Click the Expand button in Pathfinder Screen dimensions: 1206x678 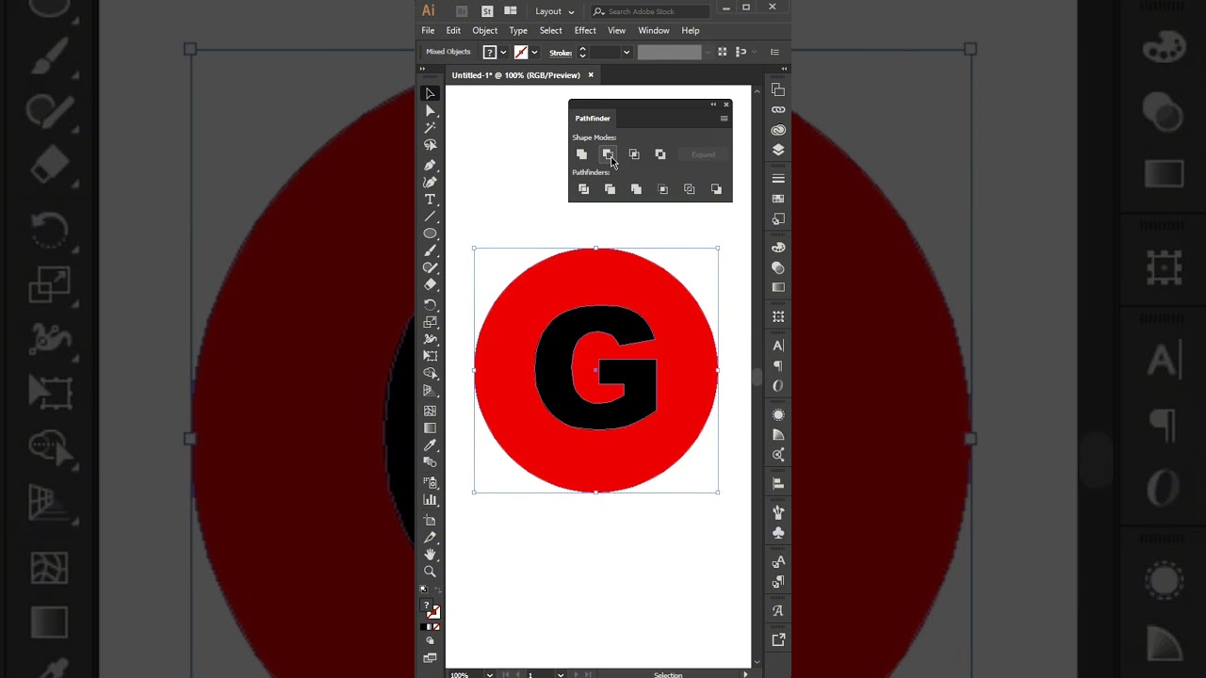click(704, 154)
